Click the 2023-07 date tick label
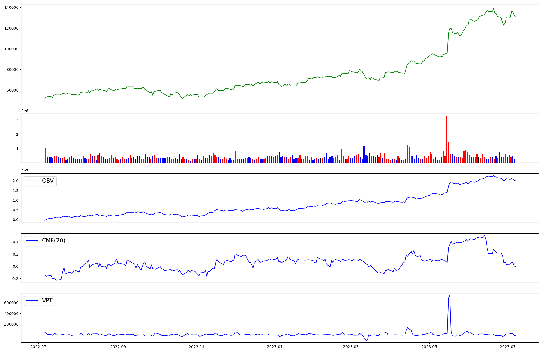The image size is (543, 353). click(x=508, y=347)
